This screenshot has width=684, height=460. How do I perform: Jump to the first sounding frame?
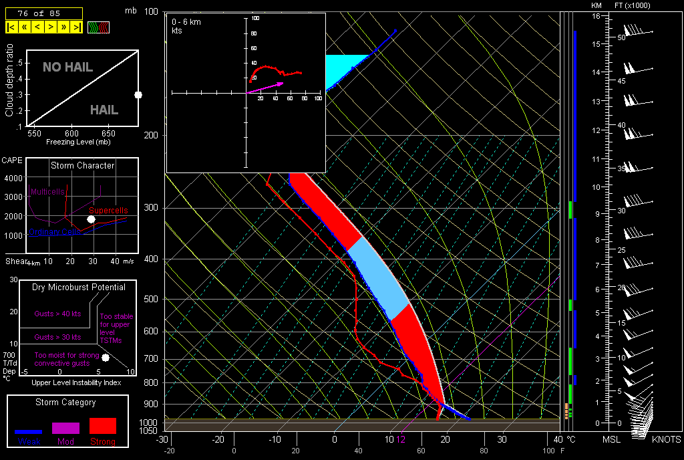11,27
